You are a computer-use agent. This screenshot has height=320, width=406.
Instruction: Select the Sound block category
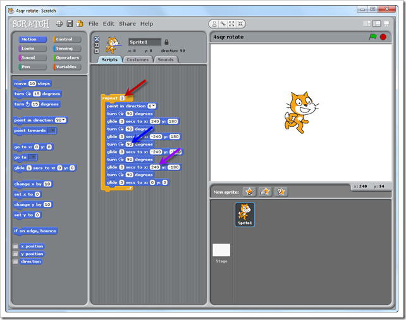coord(33,57)
